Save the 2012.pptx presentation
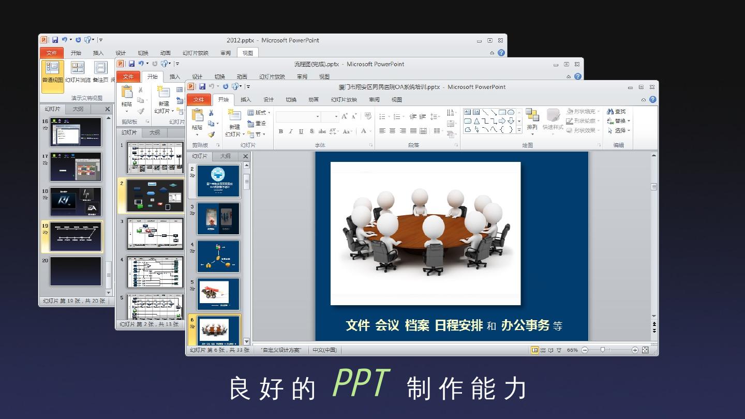The height and width of the screenshot is (419, 745). click(x=55, y=40)
